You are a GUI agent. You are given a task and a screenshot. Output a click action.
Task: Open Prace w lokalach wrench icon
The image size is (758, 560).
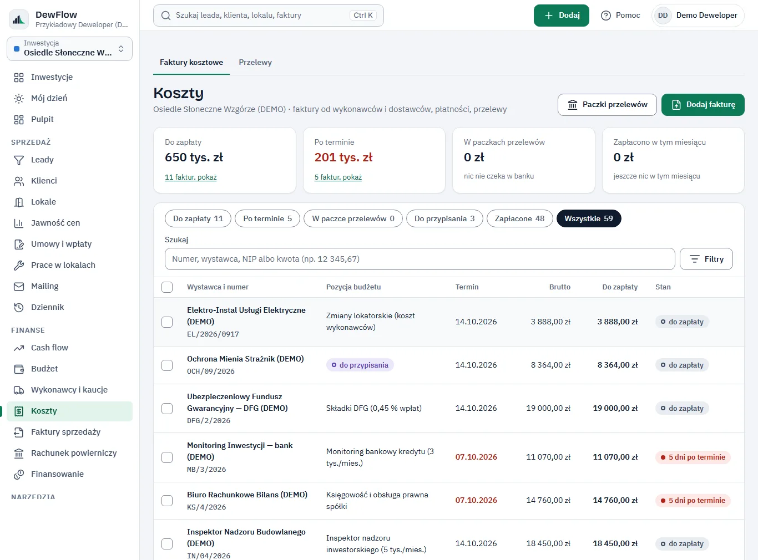tap(19, 265)
